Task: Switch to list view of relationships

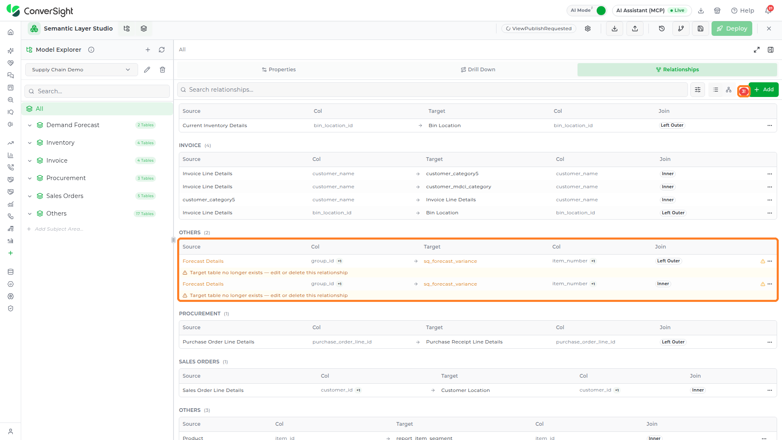Action: pyautogui.click(x=716, y=90)
